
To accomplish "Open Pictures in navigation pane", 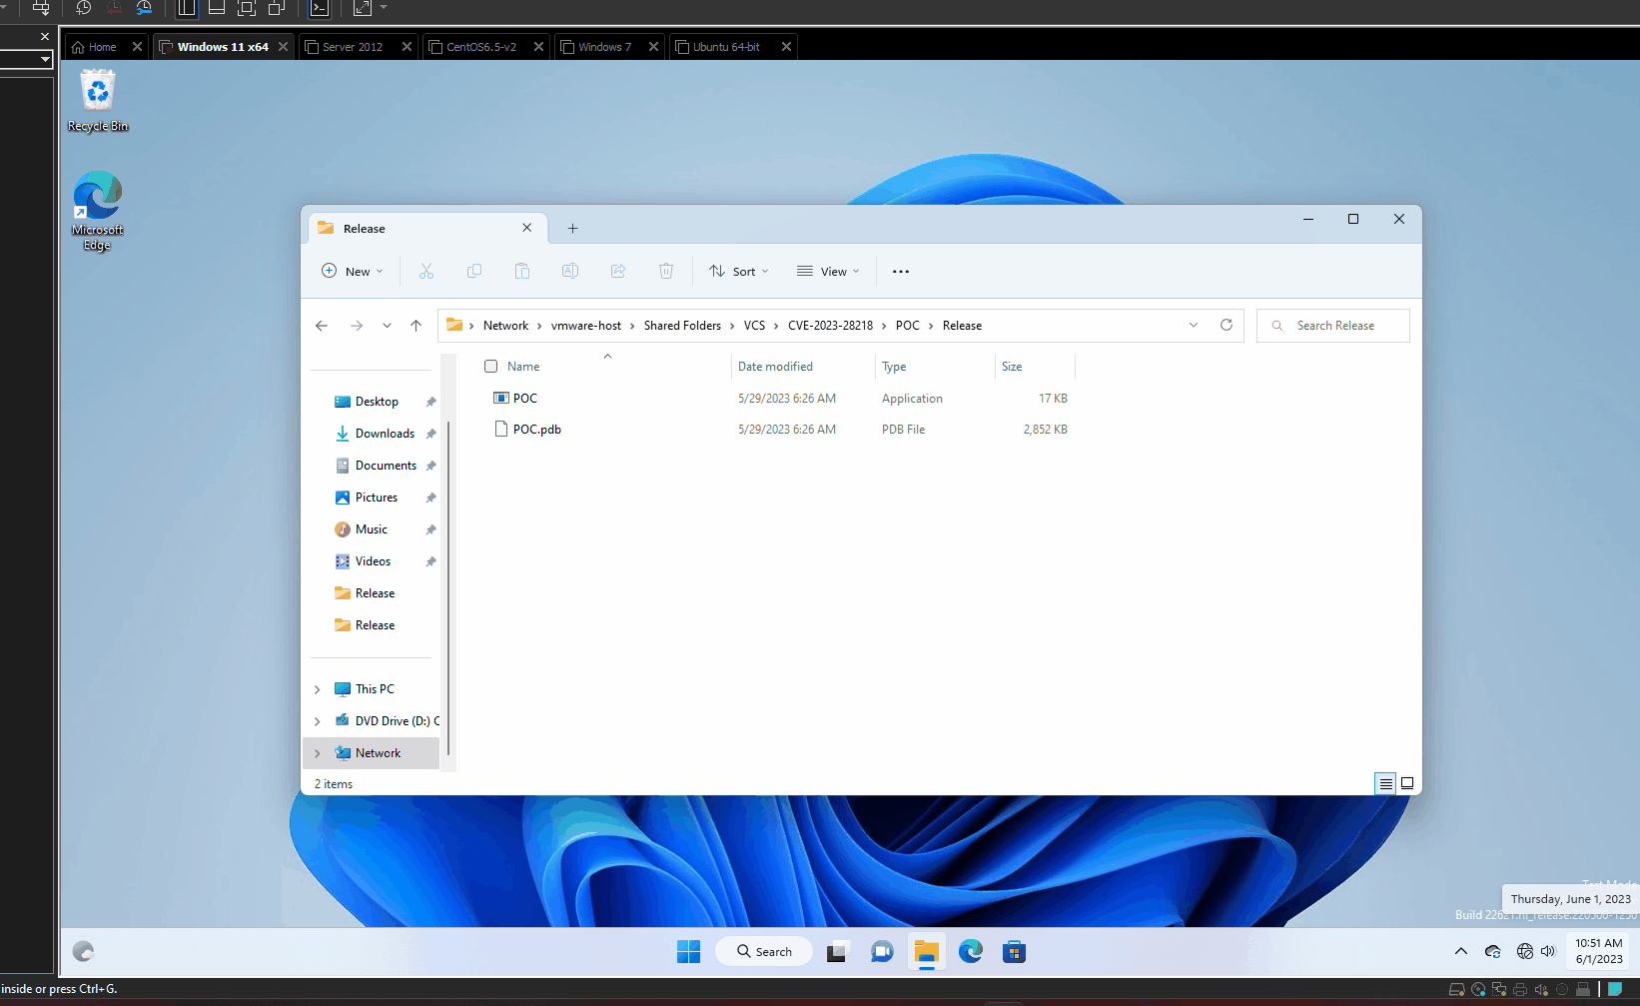I will [377, 498].
